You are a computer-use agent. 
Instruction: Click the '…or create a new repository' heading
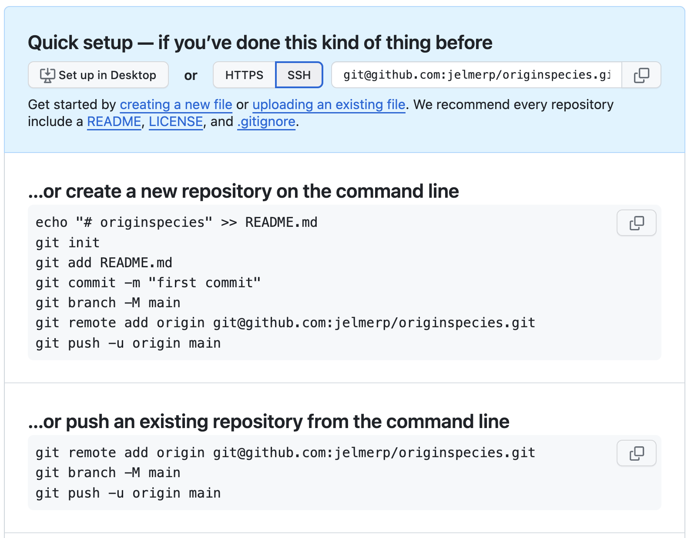coord(243,192)
